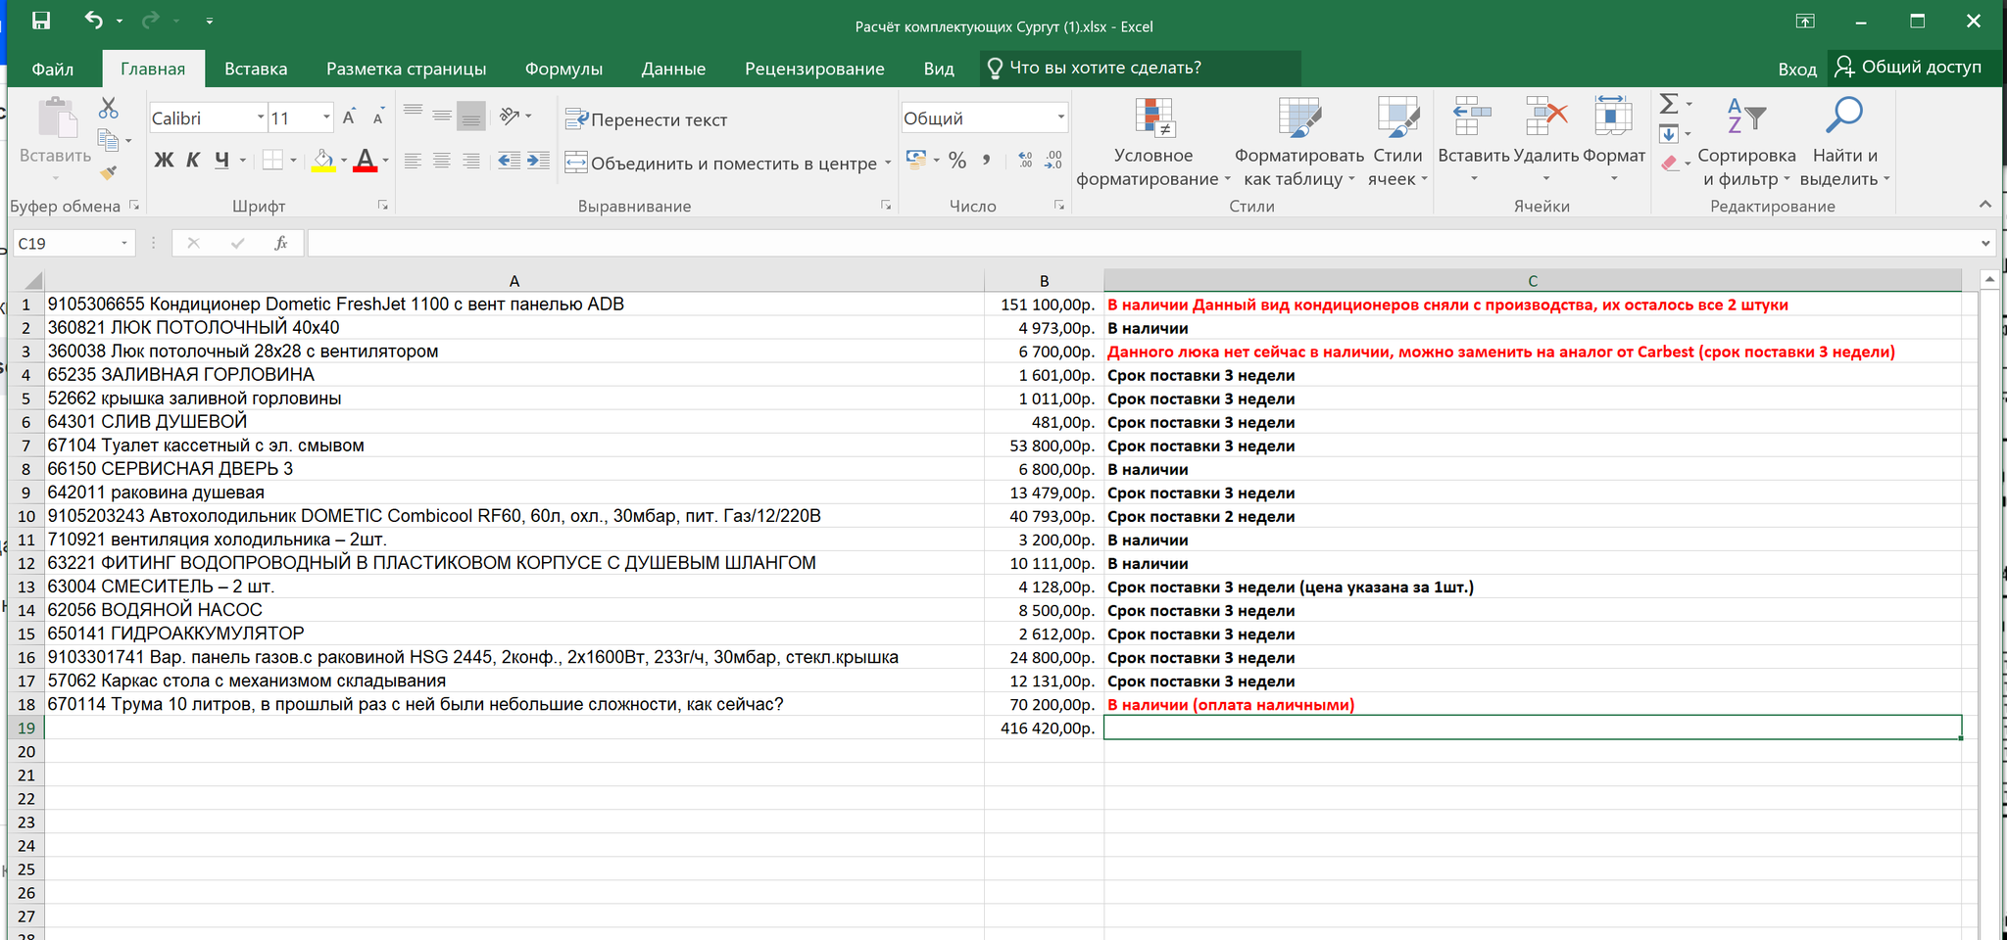The width and height of the screenshot is (2007, 940).
Task: Toggle bold formatting Ж
Action: tap(164, 161)
